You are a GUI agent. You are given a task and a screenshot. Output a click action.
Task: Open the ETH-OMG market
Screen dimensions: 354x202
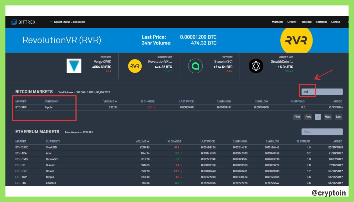tap(21, 159)
